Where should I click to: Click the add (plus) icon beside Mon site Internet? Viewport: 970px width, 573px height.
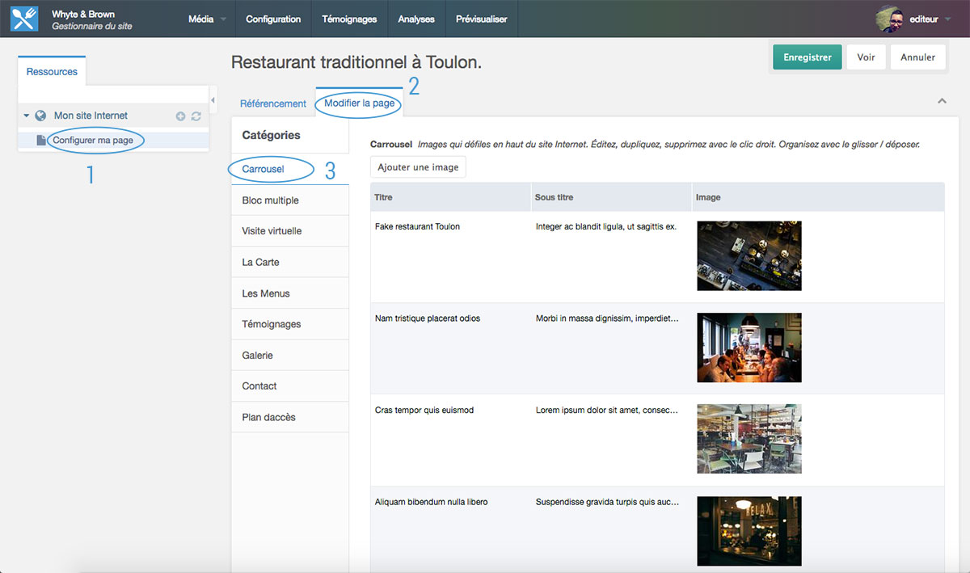click(x=181, y=116)
